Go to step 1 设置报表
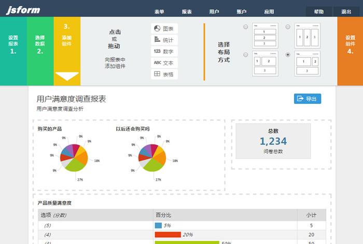 coord(13,45)
